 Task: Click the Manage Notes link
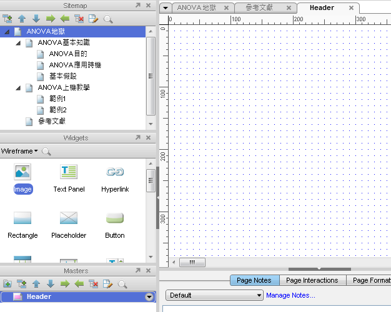(x=290, y=295)
